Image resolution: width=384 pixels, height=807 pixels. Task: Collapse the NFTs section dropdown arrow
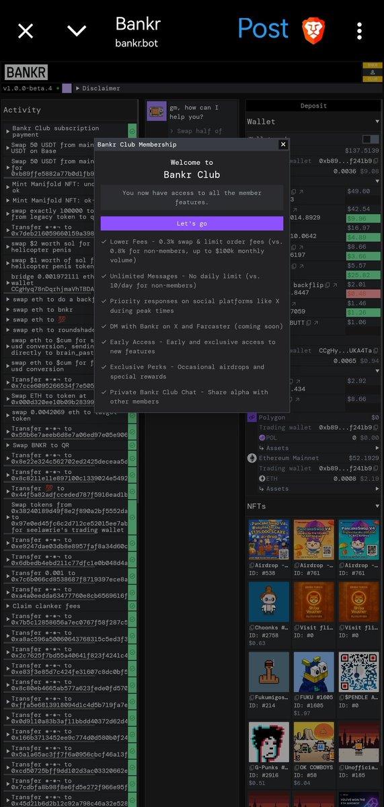[377, 506]
